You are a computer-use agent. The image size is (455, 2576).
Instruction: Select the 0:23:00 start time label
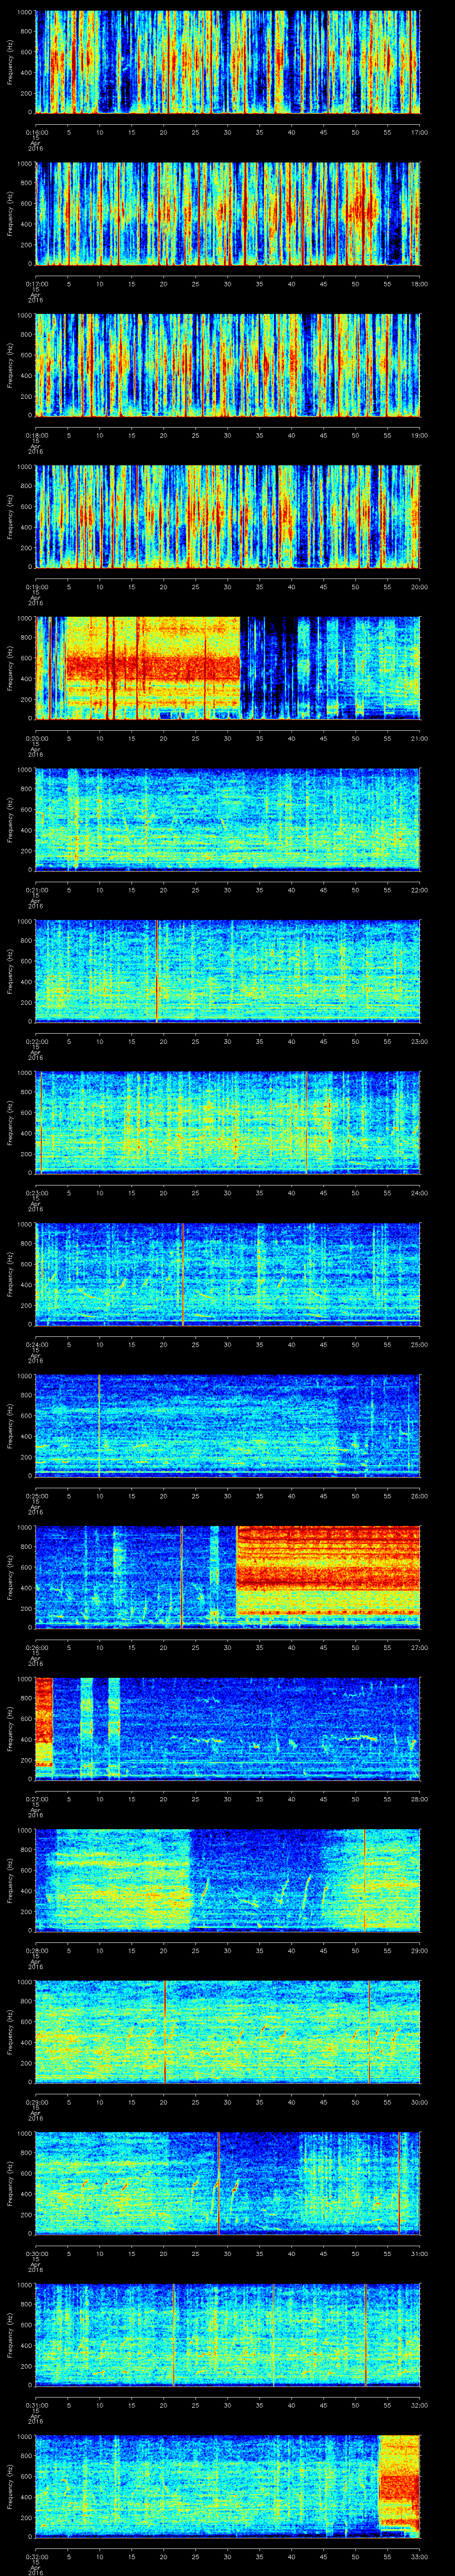tap(36, 1192)
